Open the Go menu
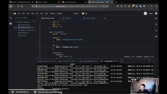The height and width of the screenshot is (94, 167). [x=37, y=13]
